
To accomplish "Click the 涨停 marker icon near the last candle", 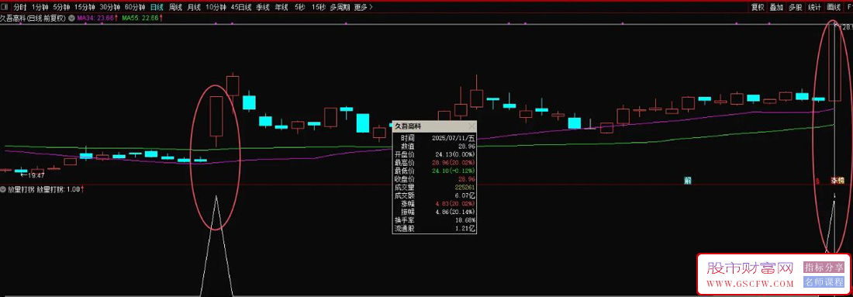I will [x=837, y=180].
